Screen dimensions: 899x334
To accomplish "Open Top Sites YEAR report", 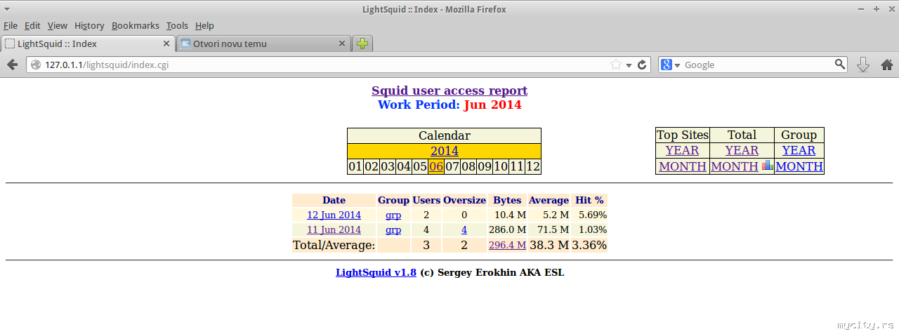I will [682, 150].
